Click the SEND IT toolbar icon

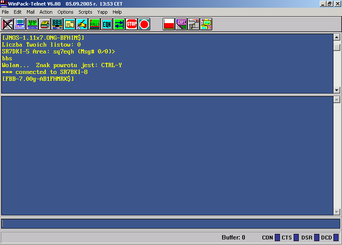point(32,24)
